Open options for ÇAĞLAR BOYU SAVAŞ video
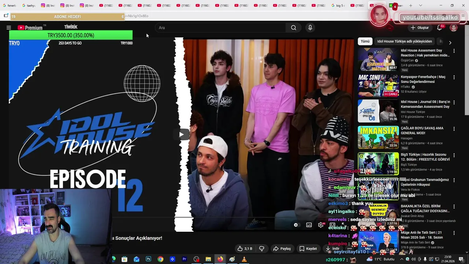 [x=454, y=129]
